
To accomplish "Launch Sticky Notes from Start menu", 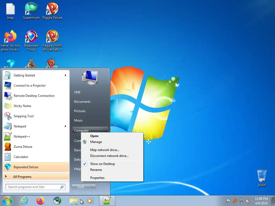I will 36,106.
